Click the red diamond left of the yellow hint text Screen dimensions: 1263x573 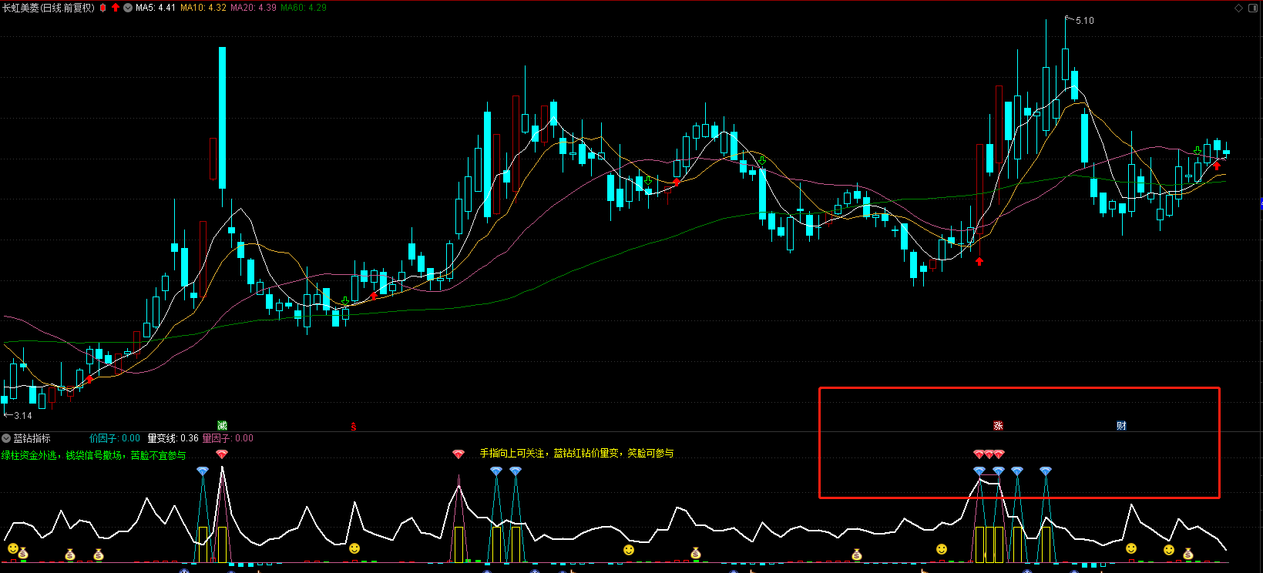(x=459, y=454)
